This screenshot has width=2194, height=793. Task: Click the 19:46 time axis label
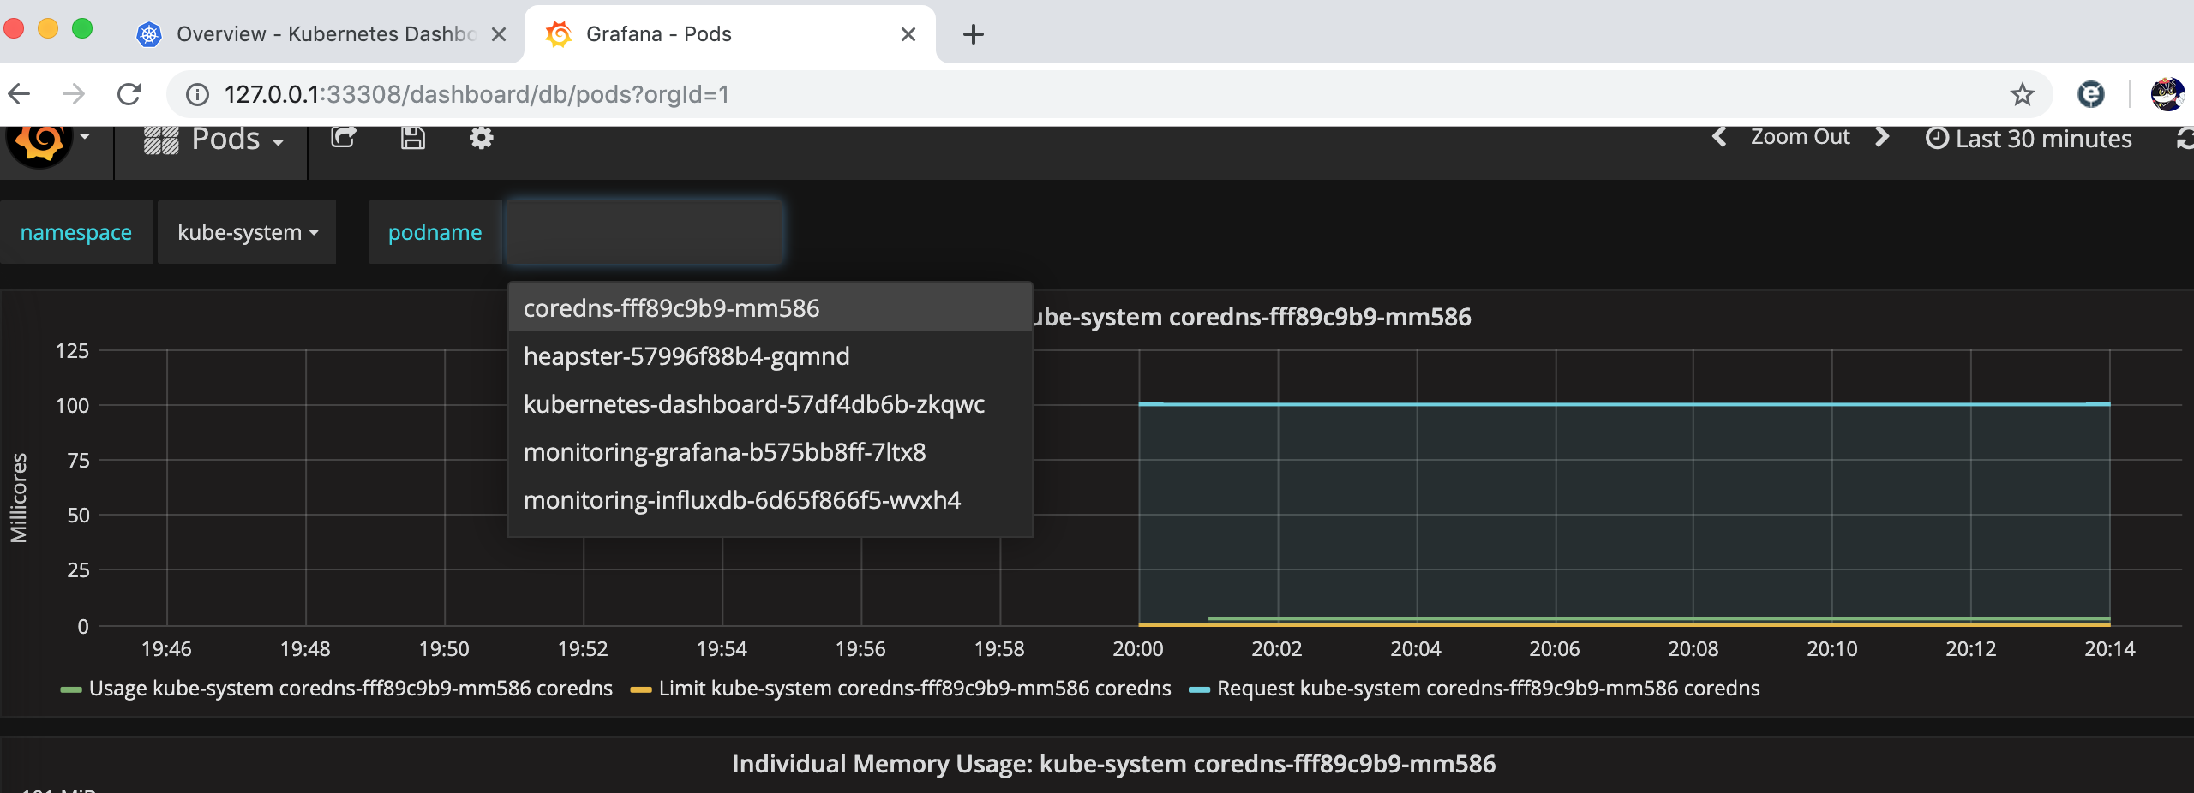[x=166, y=649]
